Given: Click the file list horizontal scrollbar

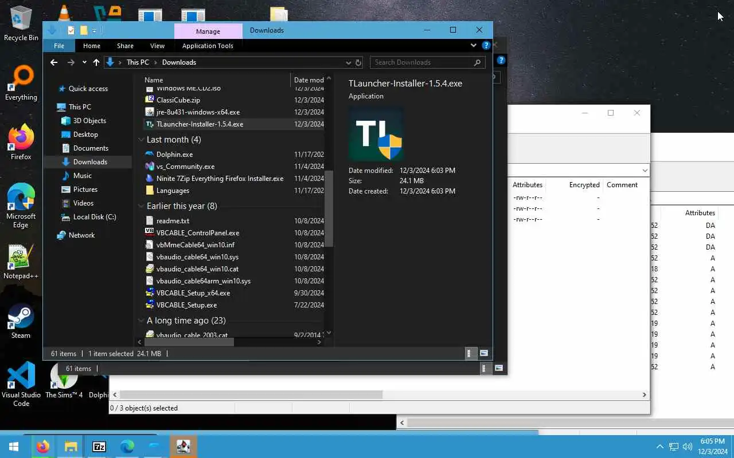Looking at the screenshot, I should (x=189, y=342).
